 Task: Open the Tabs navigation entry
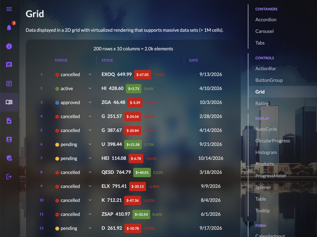tap(260, 43)
